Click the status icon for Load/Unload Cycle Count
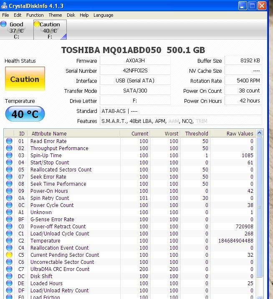Image resolution: width=273 pixels, height=299 pixels. click(9, 233)
